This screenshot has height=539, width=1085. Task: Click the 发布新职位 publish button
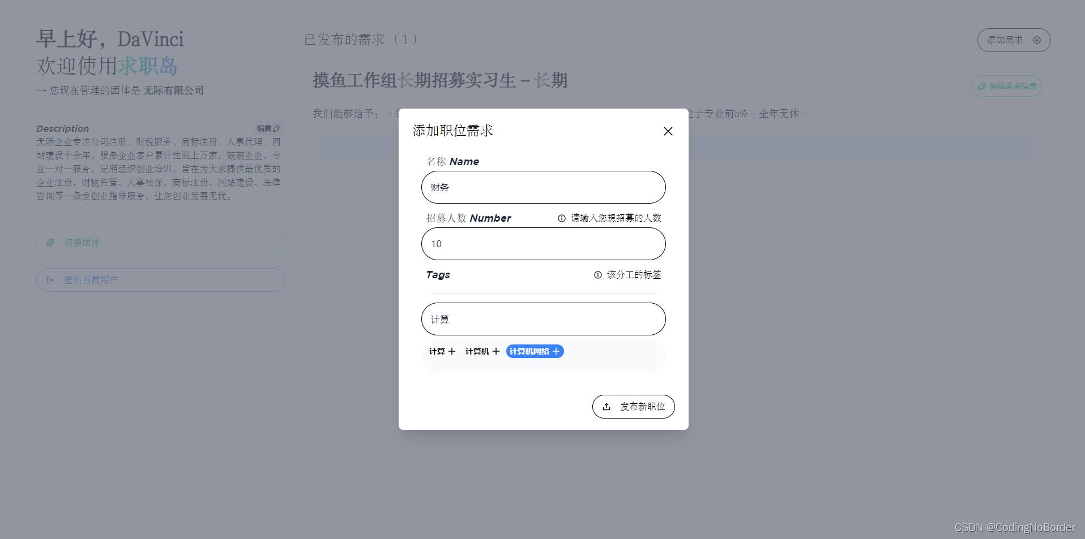(633, 407)
